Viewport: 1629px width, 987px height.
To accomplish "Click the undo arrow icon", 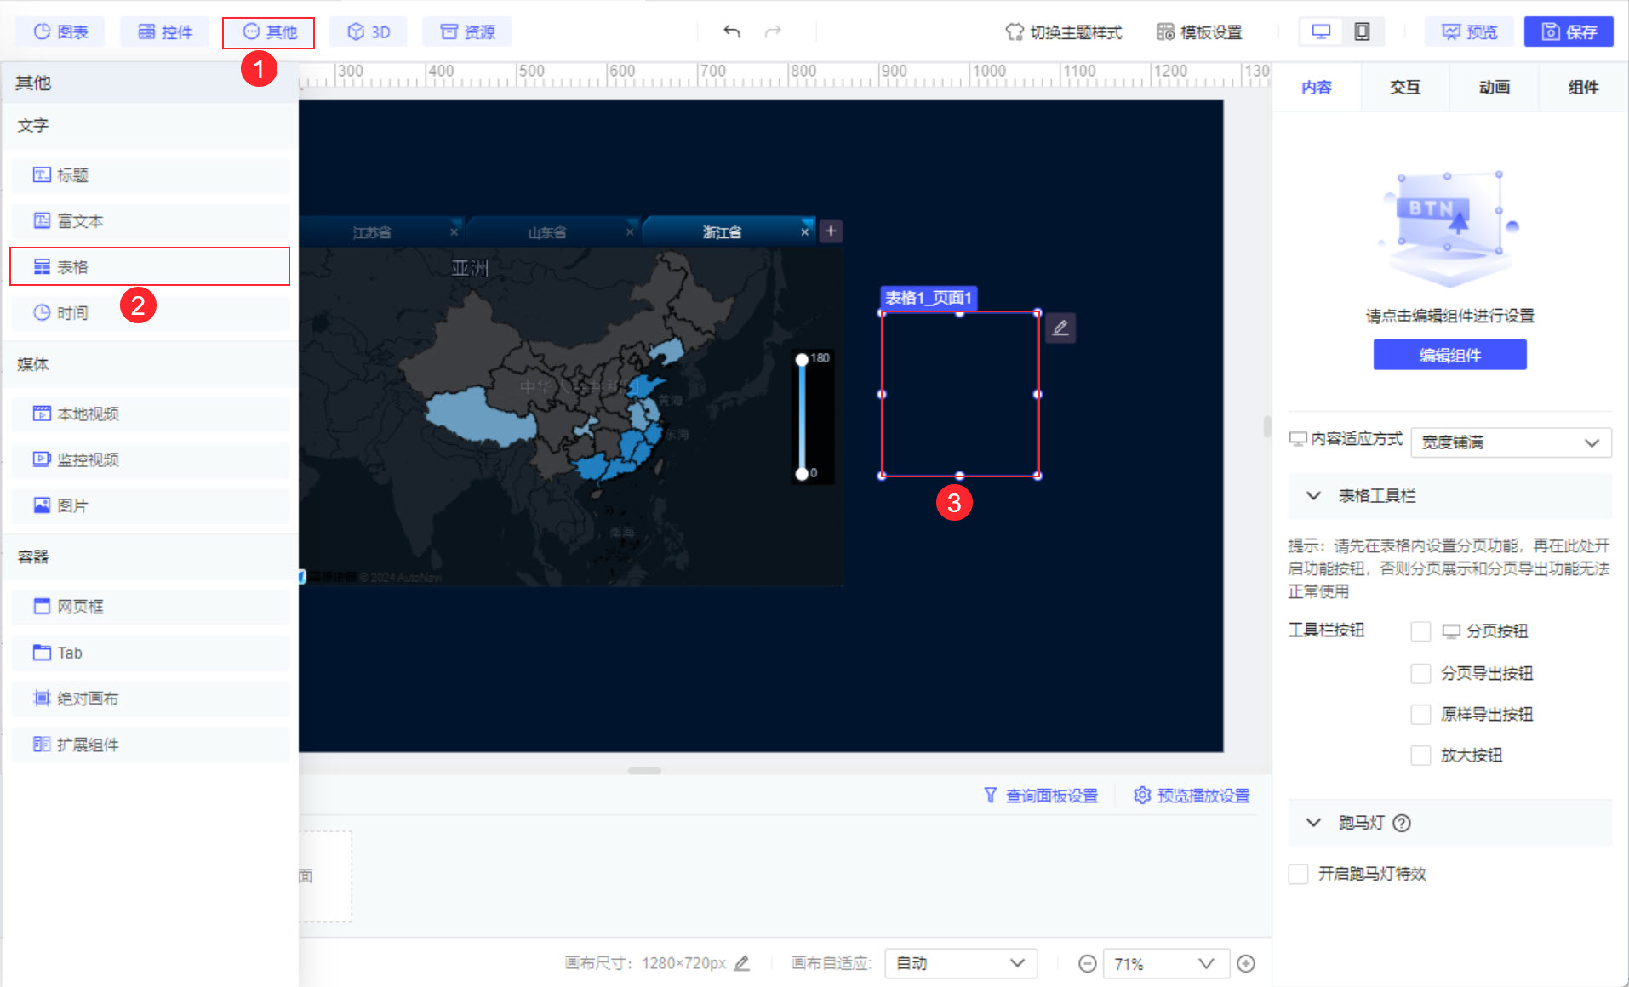I will click(x=732, y=31).
